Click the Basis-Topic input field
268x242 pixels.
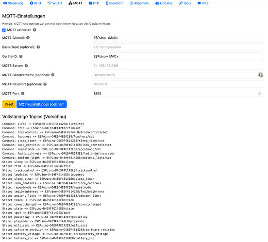click(x=177, y=47)
